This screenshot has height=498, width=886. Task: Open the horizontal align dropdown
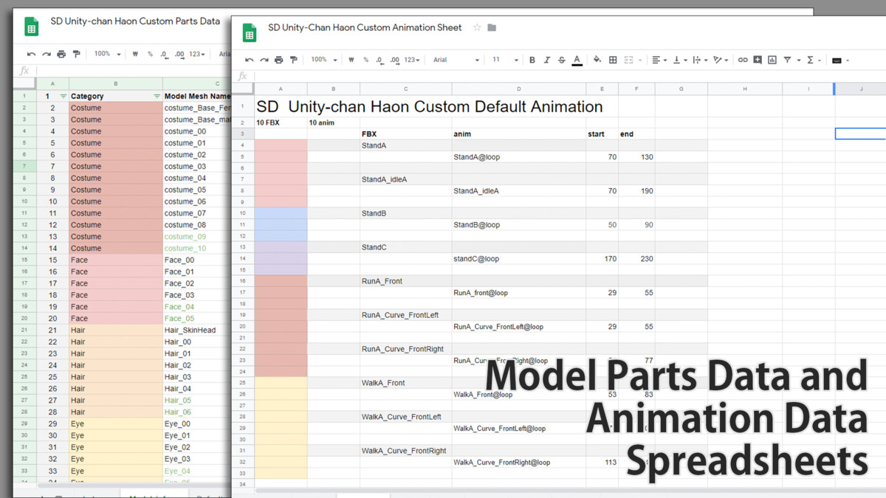click(659, 60)
